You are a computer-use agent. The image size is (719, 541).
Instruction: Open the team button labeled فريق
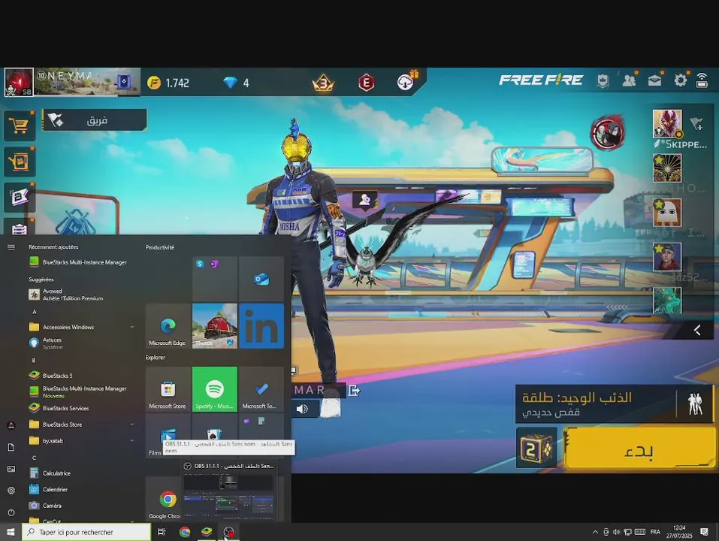pos(95,120)
